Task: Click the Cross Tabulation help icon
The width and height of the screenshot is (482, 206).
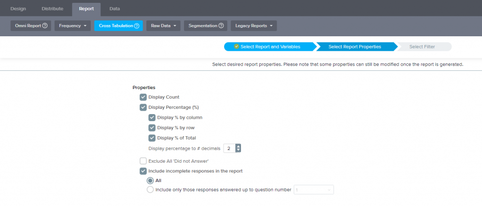Action: coord(137,26)
